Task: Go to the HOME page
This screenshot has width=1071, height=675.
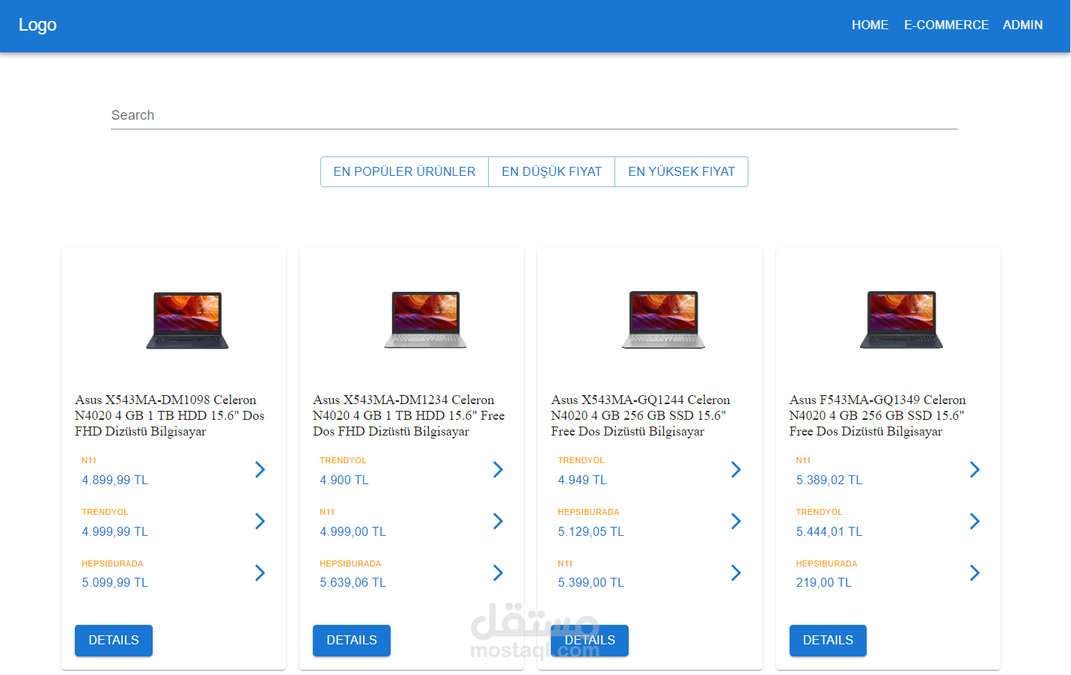Action: (x=870, y=25)
